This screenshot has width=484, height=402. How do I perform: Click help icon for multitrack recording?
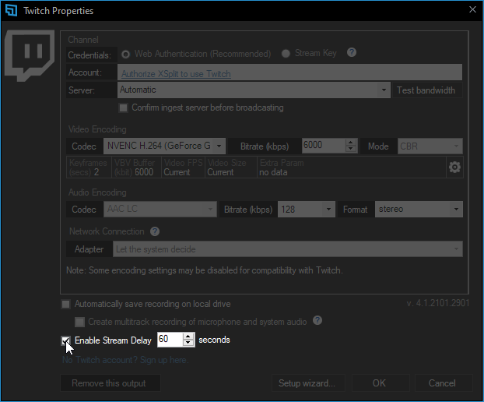[317, 320]
